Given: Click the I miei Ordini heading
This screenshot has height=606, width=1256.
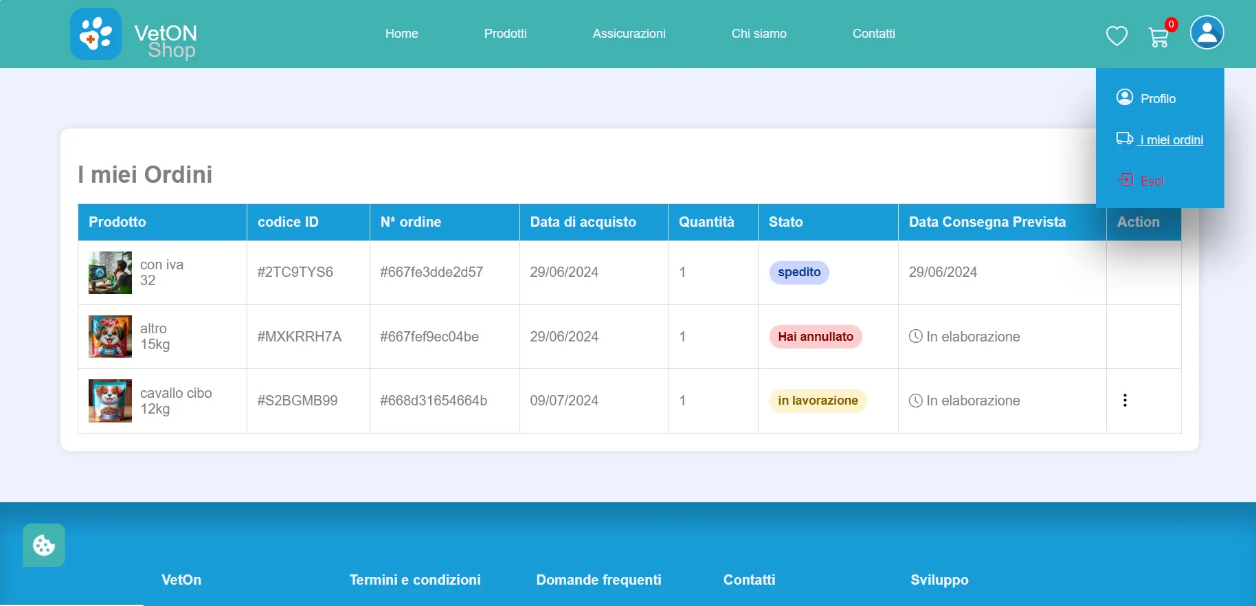Looking at the screenshot, I should point(145,175).
